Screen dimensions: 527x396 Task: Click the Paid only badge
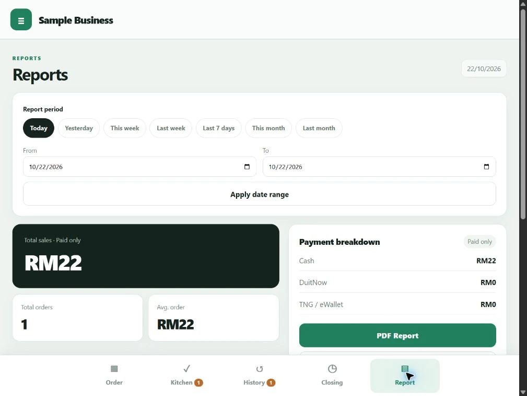click(x=479, y=242)
